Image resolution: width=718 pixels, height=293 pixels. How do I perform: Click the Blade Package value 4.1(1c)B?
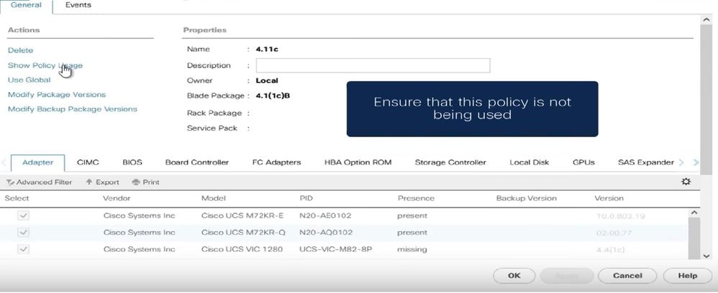[273, 96]
